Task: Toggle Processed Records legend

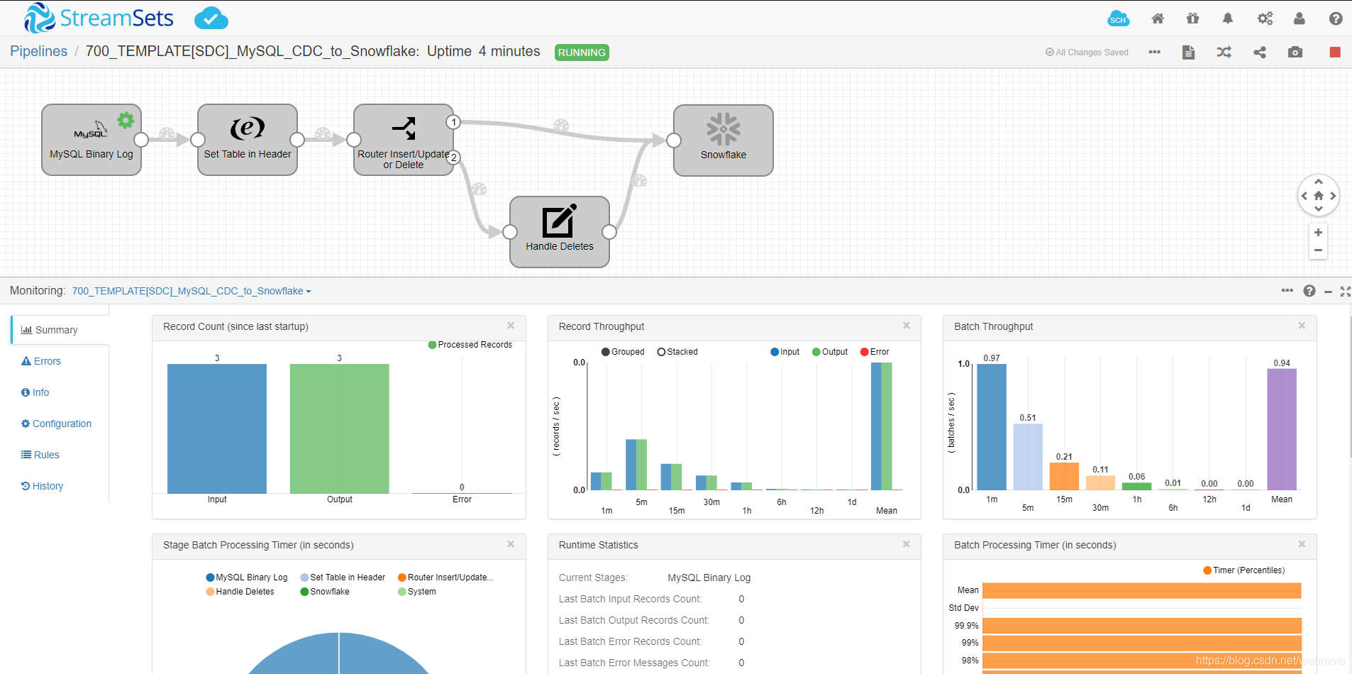Action: (x=470, y=345)
